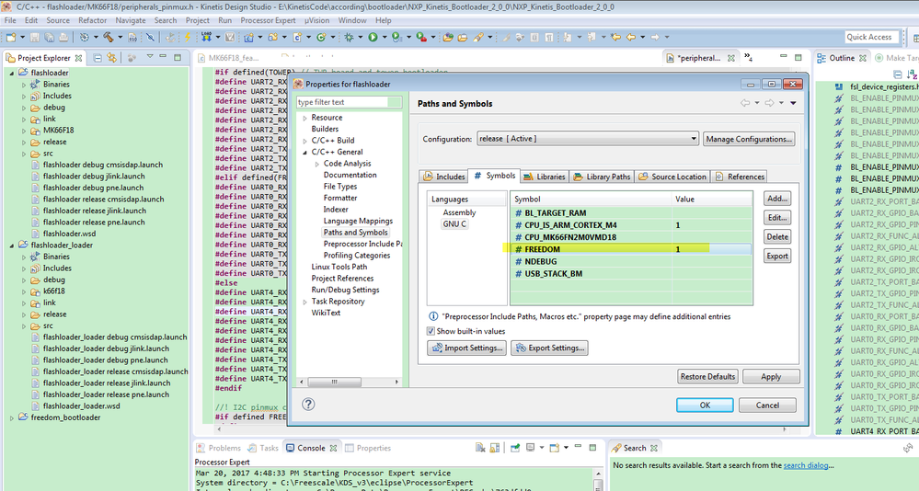Click the properties dialog forward arrow
The width and height of the screenshot is (919, 491).
770,103
